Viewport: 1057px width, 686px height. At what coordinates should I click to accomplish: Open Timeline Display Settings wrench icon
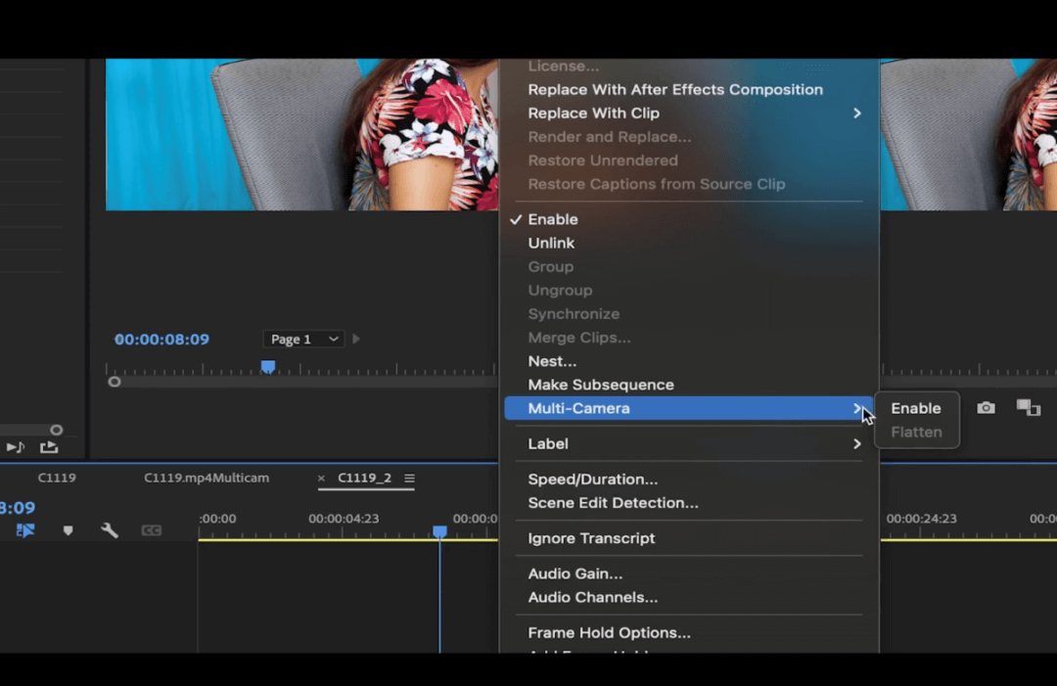[110, 529]
